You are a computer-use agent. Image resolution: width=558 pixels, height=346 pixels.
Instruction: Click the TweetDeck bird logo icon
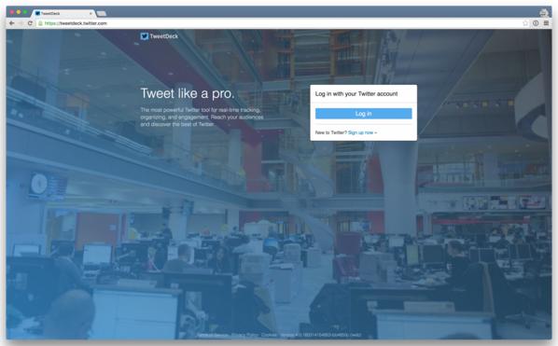(x=144, y=36)
